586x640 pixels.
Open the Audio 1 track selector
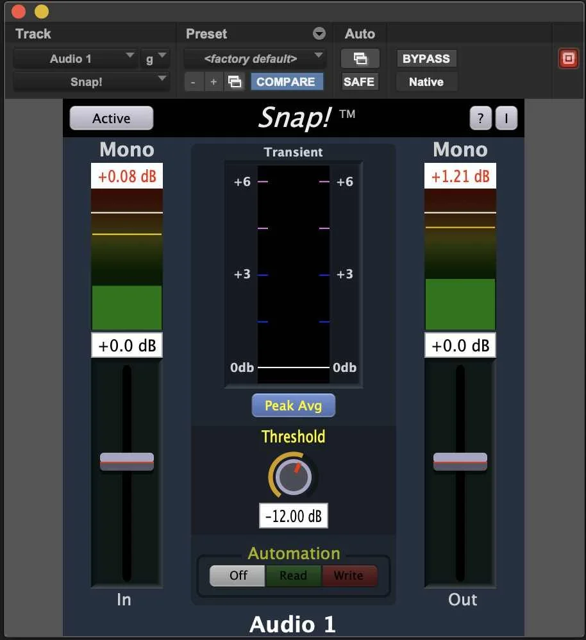pos(75,58)
